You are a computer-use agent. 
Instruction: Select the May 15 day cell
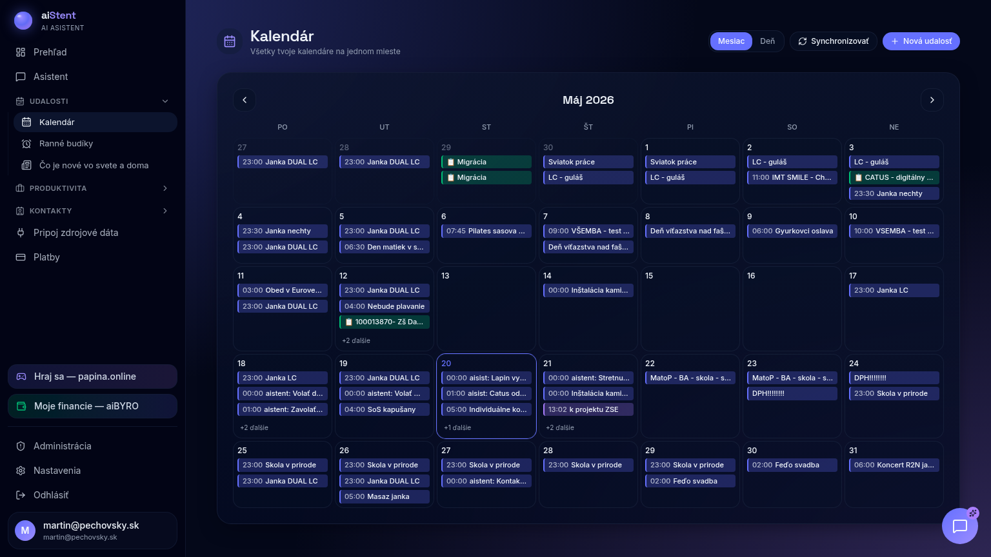[x=690, y=309]
